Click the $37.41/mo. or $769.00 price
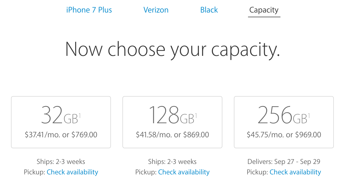This screenshot has height=189, width=349. pos(61,135)
